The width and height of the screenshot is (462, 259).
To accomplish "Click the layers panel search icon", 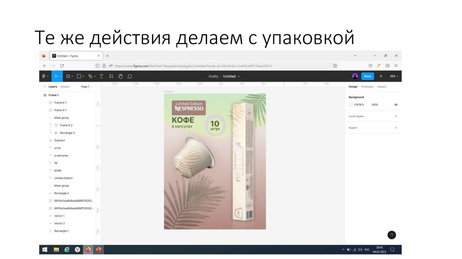I will [x=45, y=87].
